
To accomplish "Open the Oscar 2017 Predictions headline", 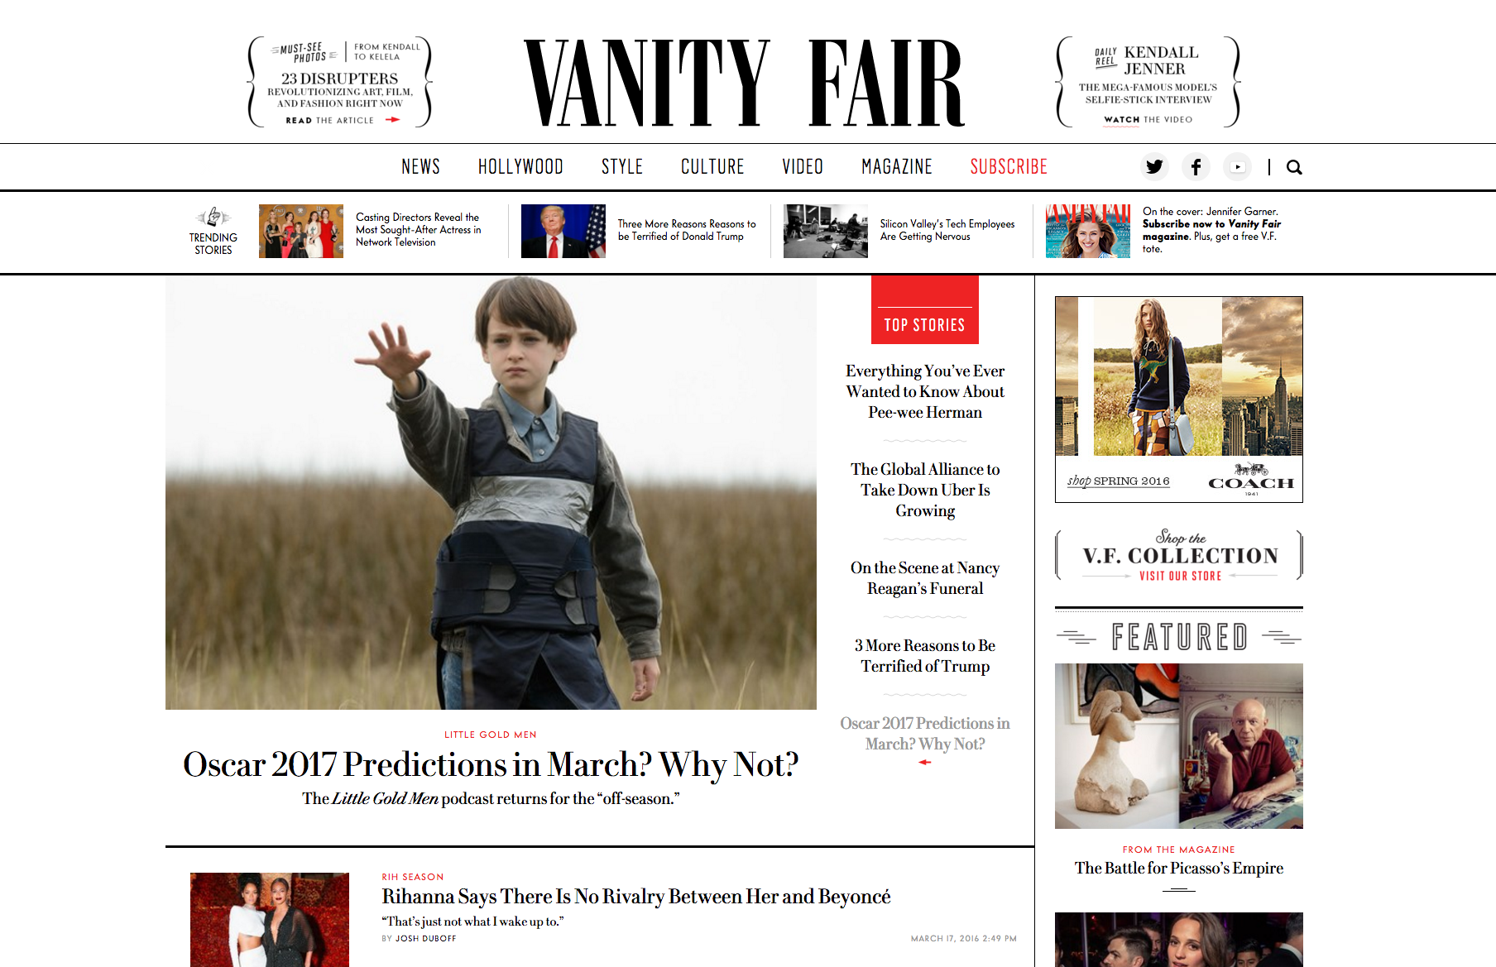I will pos(491,764).
